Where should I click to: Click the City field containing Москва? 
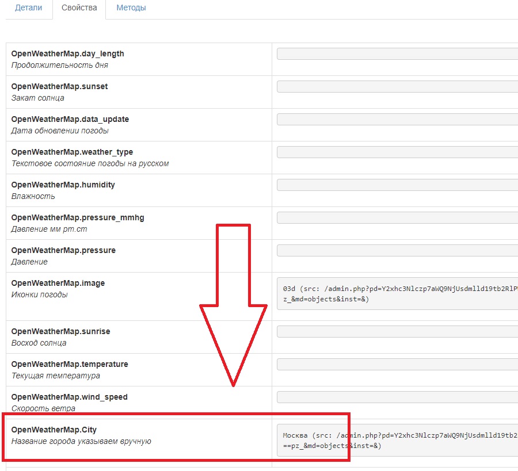[x=397, y=441]
